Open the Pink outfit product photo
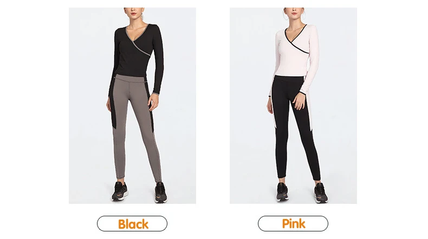 tap(293, 106)
